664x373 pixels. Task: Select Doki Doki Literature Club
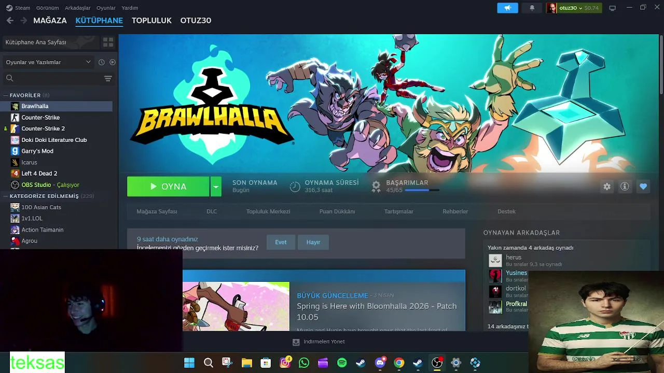(x=56, y=140)
